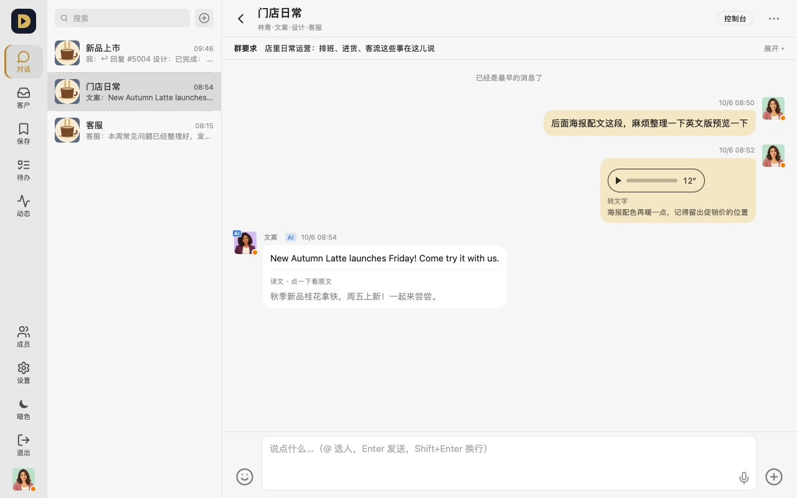Click the sender avatar beside the 08:50 message
The width and height of the screenshot is (797, 498).
773,108
